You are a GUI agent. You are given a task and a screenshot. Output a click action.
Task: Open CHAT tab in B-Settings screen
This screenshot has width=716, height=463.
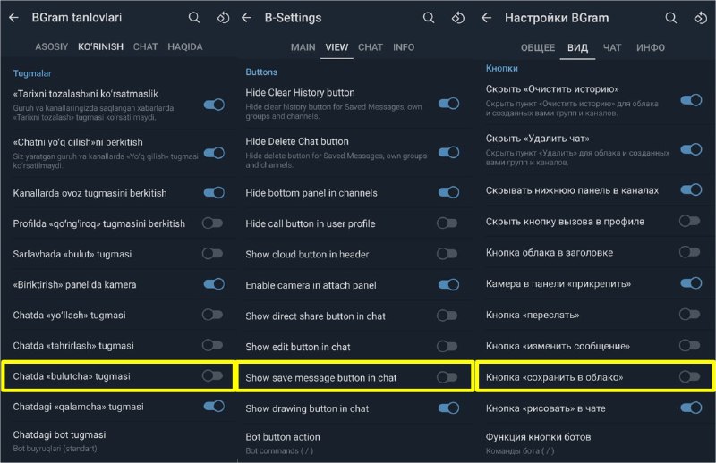point(371,47)
